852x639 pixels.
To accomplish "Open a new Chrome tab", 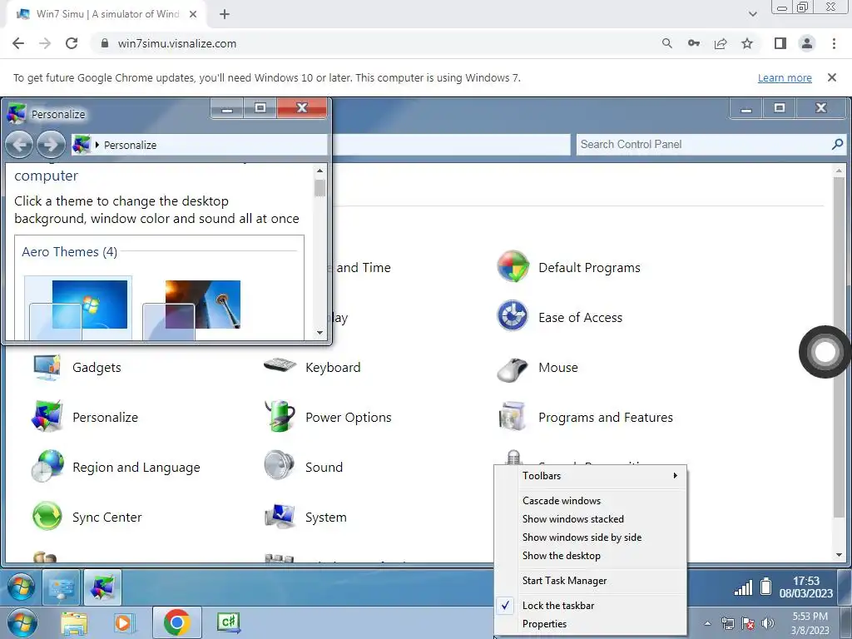I will 225,14.
